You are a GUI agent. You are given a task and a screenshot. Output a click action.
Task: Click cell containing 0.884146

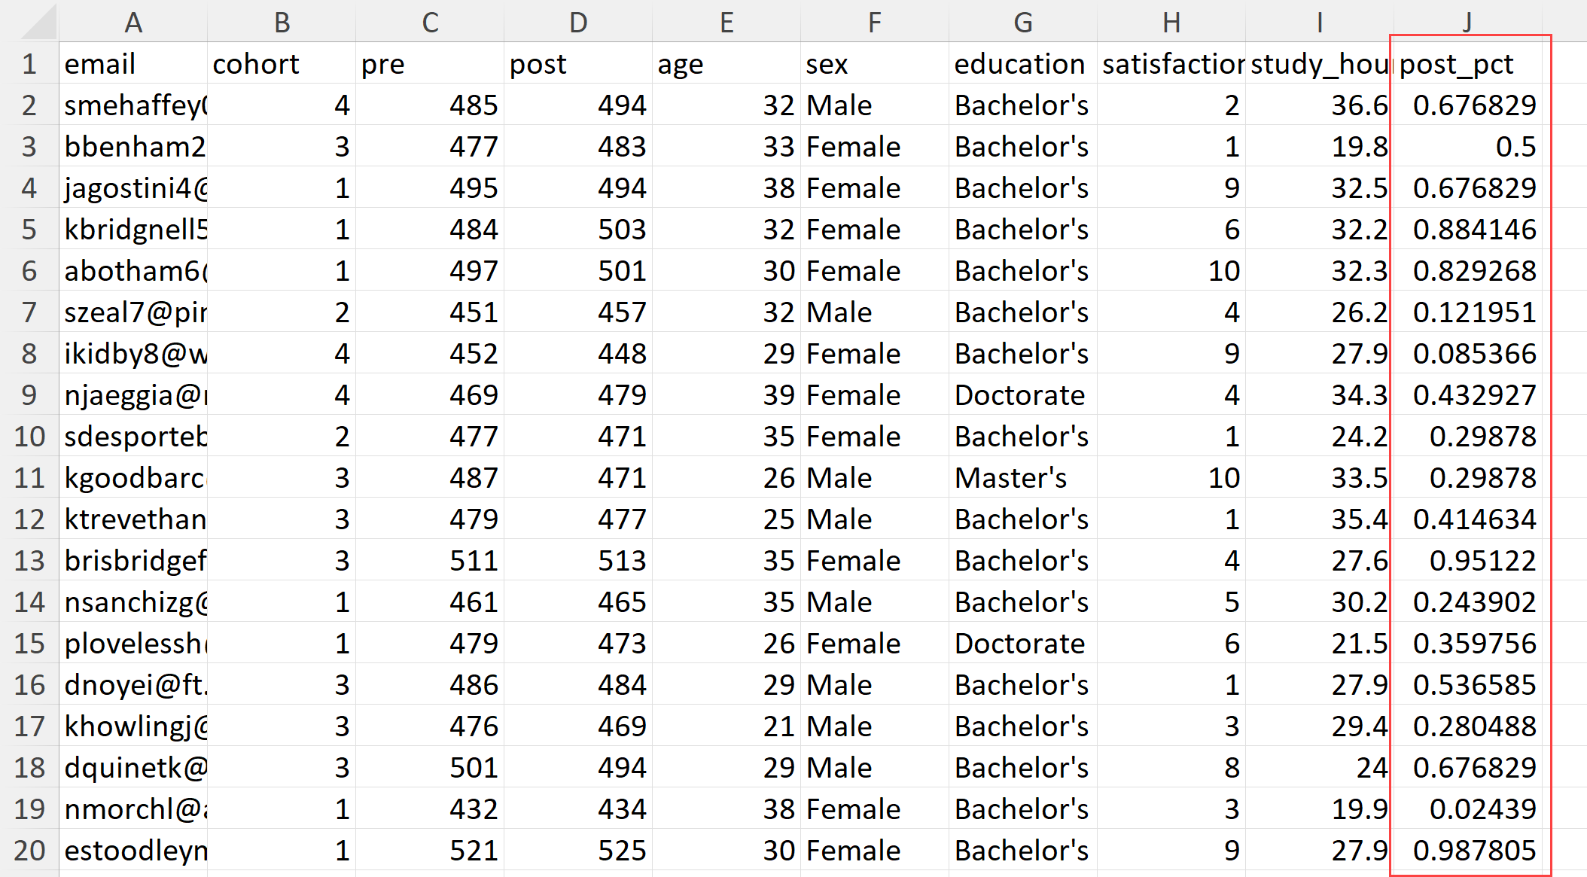coord(1468,230)
